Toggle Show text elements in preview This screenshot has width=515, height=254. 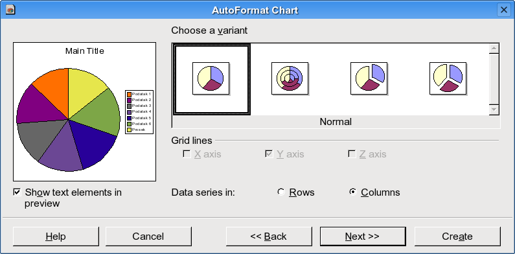click(x=17, y=192)
